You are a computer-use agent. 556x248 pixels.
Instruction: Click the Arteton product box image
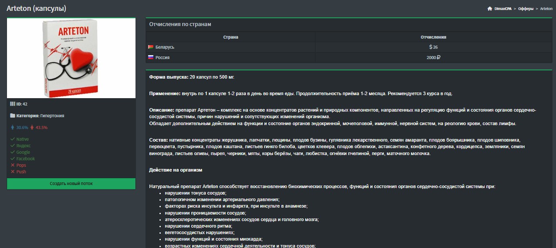71,58
